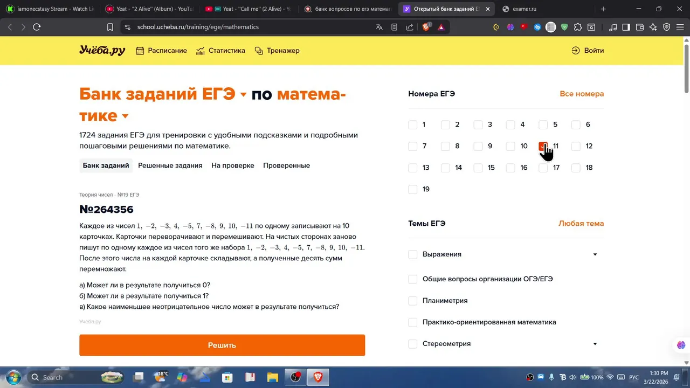Click the РУС language indicator
This screenshot has height=388, width=690.
[x=634, y=377]
